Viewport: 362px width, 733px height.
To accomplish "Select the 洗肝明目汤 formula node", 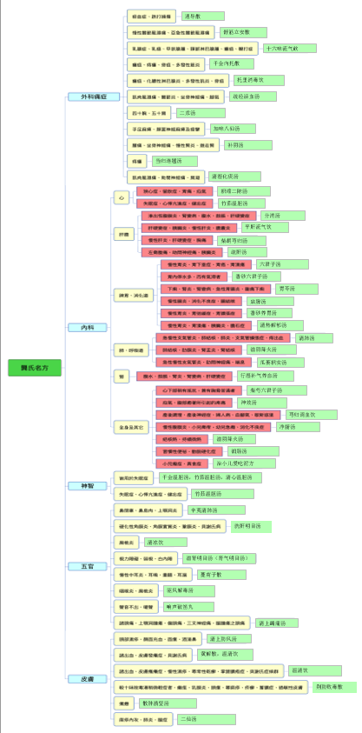I will (x=251, y=526).
